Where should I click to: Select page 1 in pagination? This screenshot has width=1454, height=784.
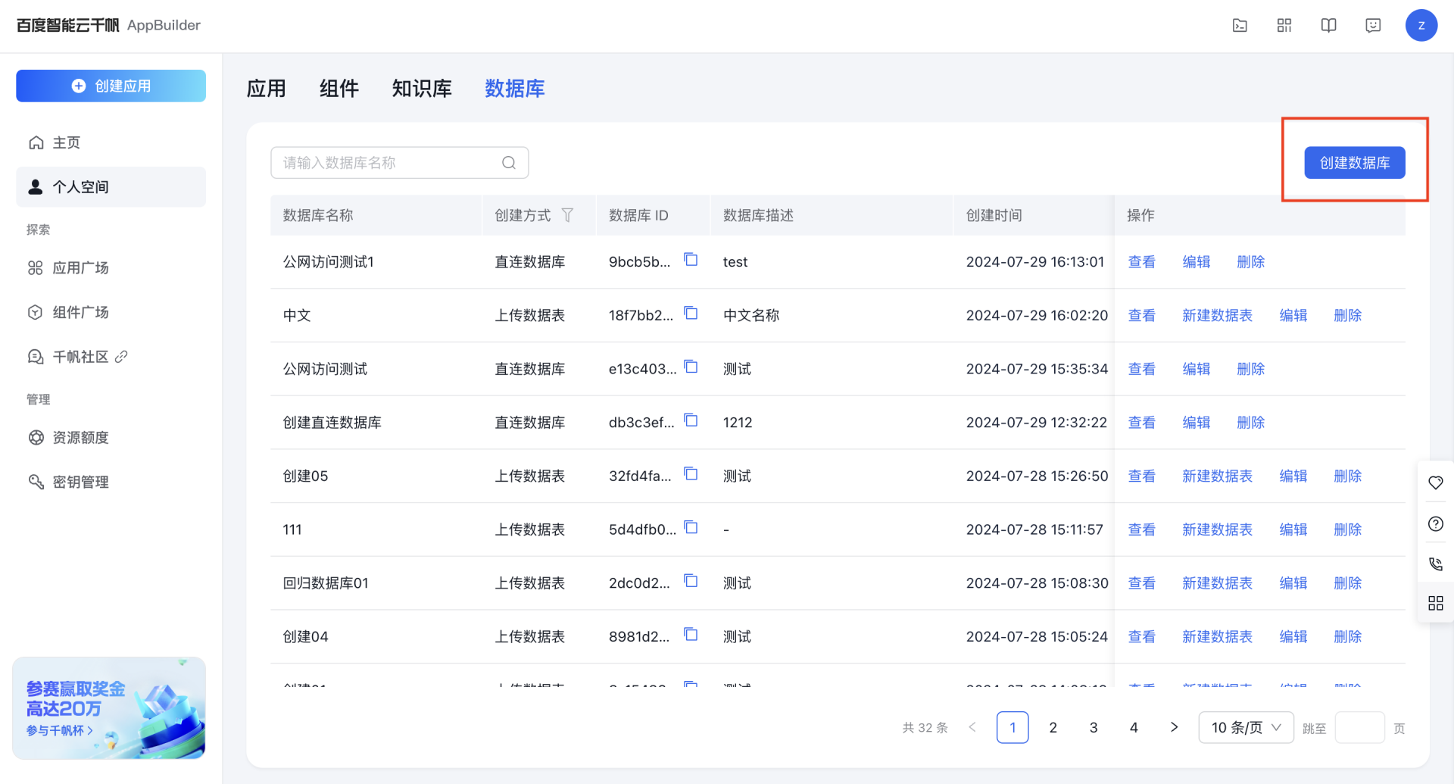coord(1012,727)
